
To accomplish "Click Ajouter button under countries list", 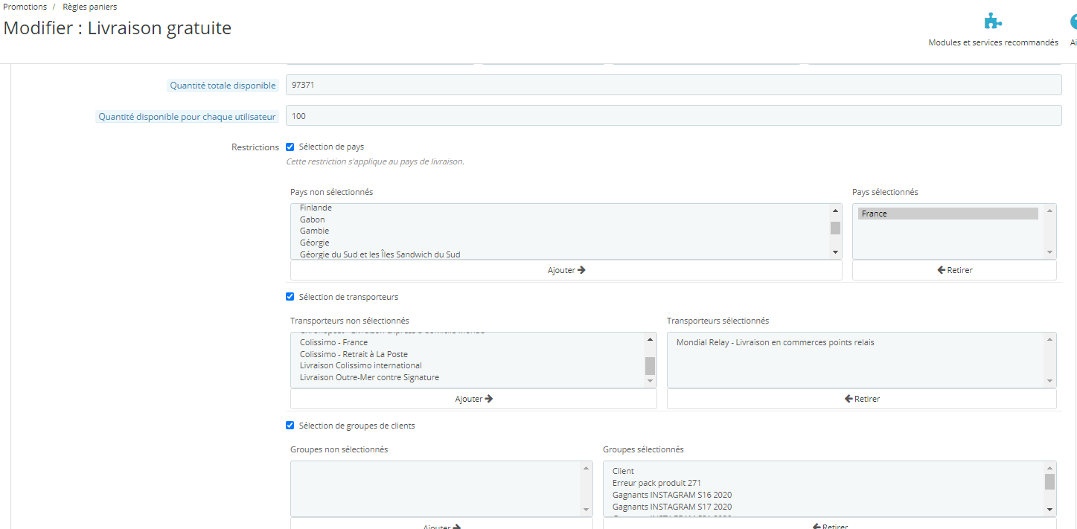I will point(566,270).
